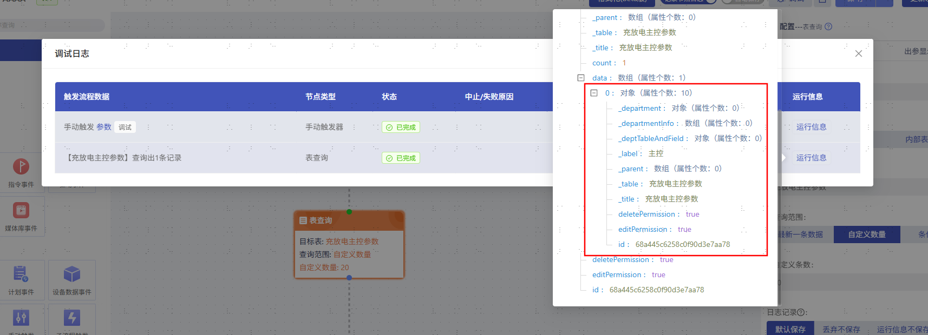928x335 pixels.
Task: Select 默认保存 log option
Action: click(790, 329)
